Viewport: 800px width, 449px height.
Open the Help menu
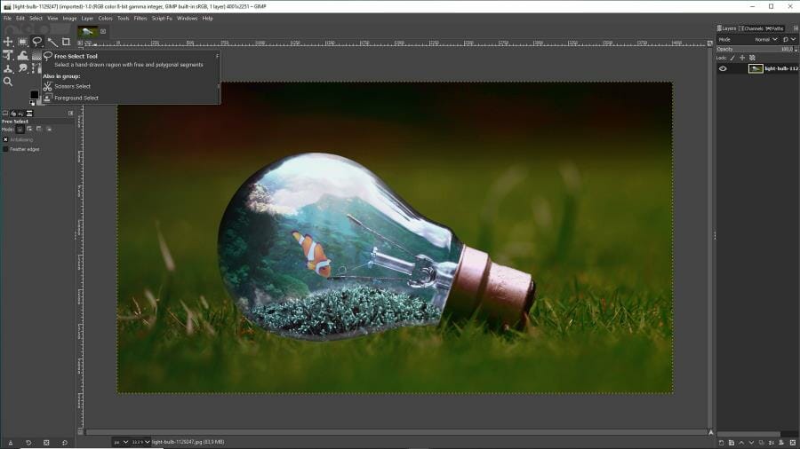207,19
